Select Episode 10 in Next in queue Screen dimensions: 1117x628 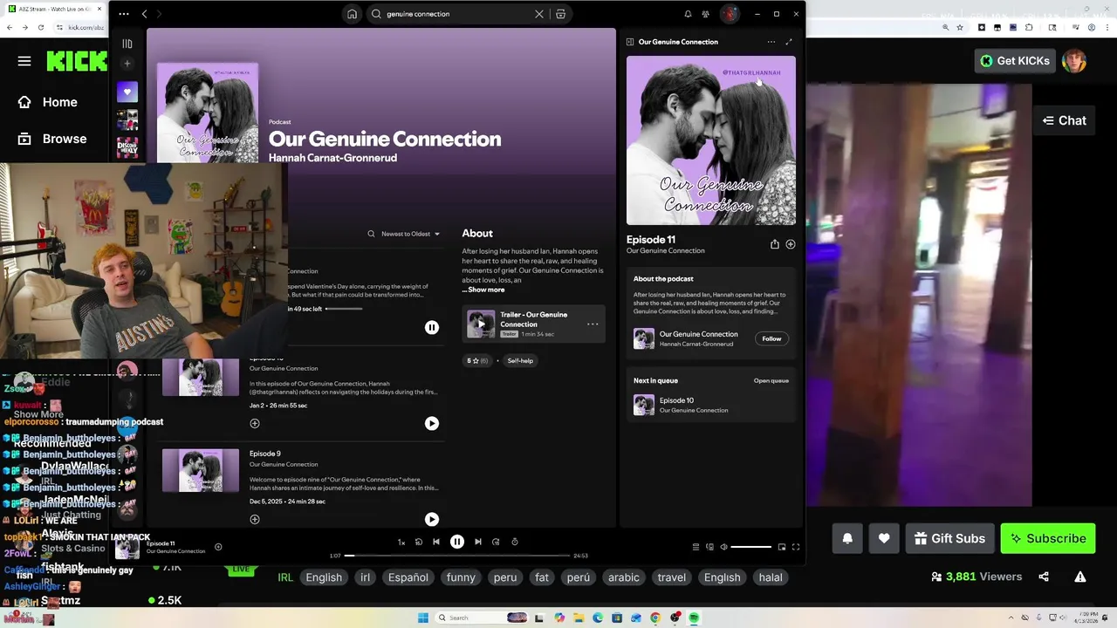[711, 405]
